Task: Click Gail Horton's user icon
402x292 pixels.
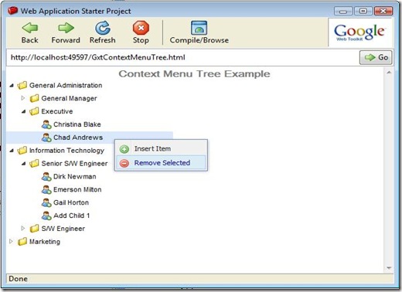Action: [x=46, y=202]
